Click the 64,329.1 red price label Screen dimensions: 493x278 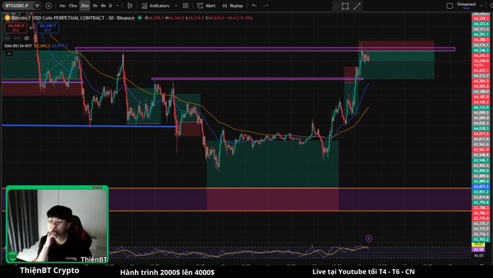tap(481, 19)
